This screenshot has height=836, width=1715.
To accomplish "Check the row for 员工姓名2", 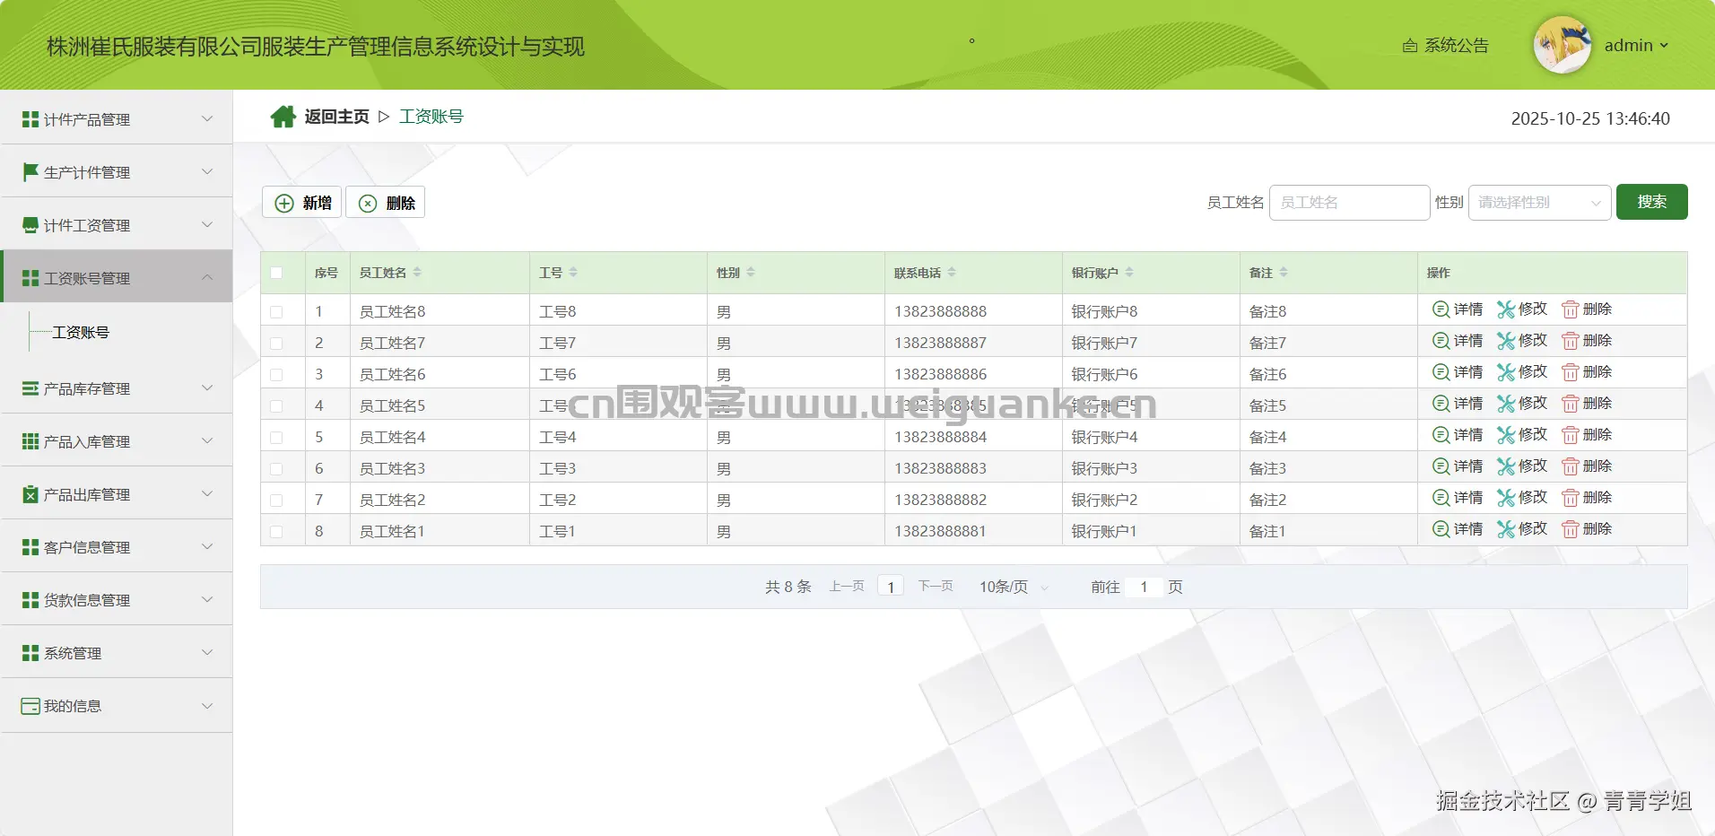I will pos(276,501).
